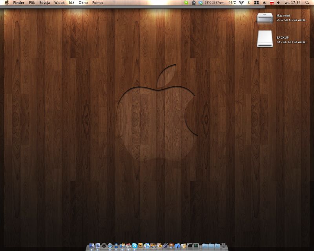Open the Widok menu
Image resolution: width=314 pixels, height=251 pixels.
pyautogui.click(x=59, y=3)
